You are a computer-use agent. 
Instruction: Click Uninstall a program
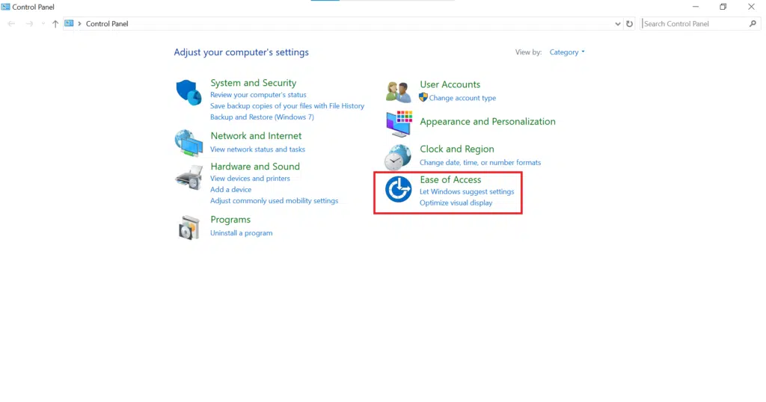point(242,233)
